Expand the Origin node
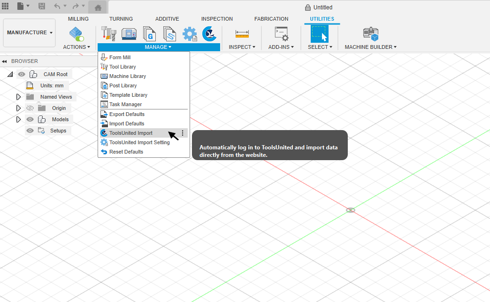The height and width of the screenshot is (302, 490). coord(18,108)
